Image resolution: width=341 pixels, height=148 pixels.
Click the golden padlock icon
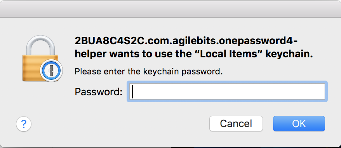point(40,59)
